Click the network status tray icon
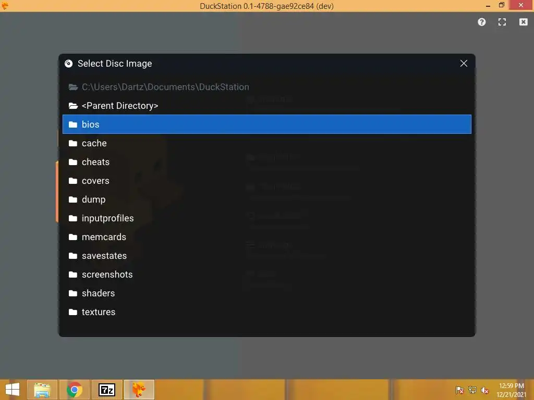 click(472, 390)
